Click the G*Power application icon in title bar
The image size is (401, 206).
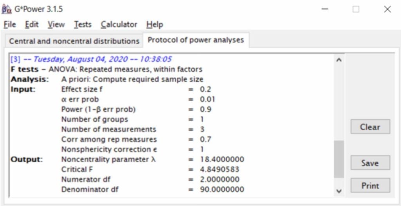click(x=7, y=9)
